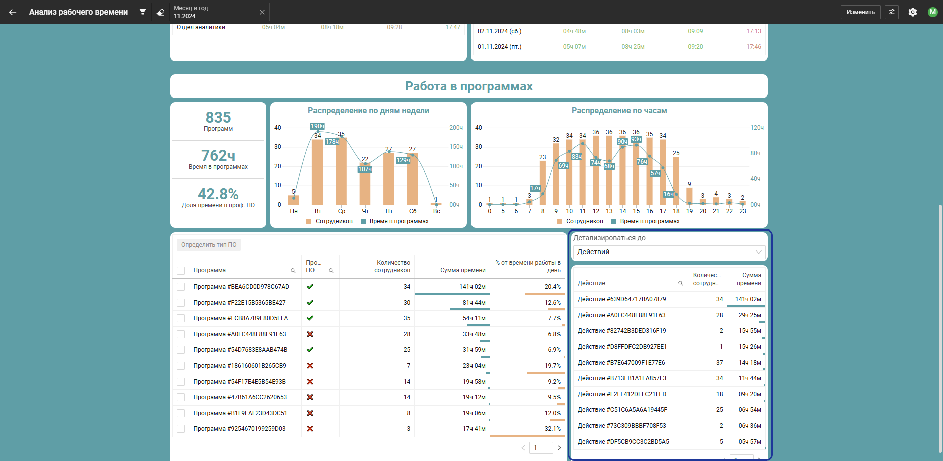Sort by the Количество сотрудников column header
Image resolution: width=943 pixels, height=461 pixels.
(x=392, y=266)
